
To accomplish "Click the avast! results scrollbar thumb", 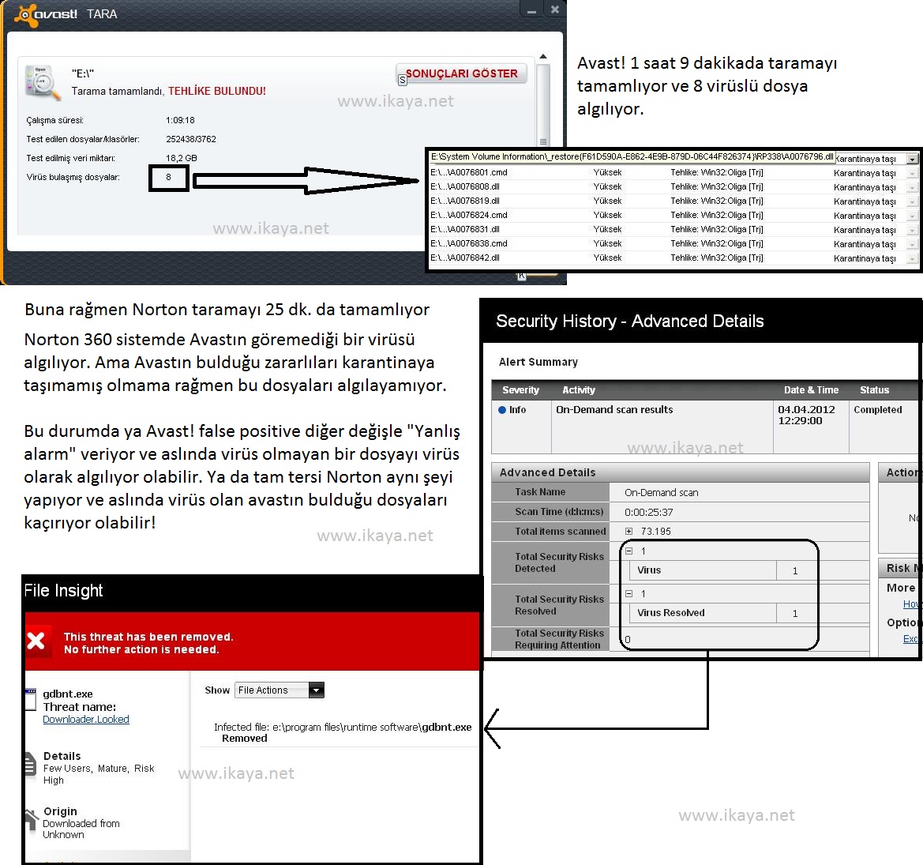I will (x=543, y=105).
